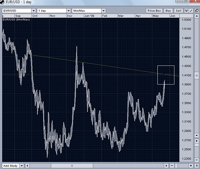Close the EUR/USD chart window
This screenshot has width=200, height=169.
pos(195,1)
